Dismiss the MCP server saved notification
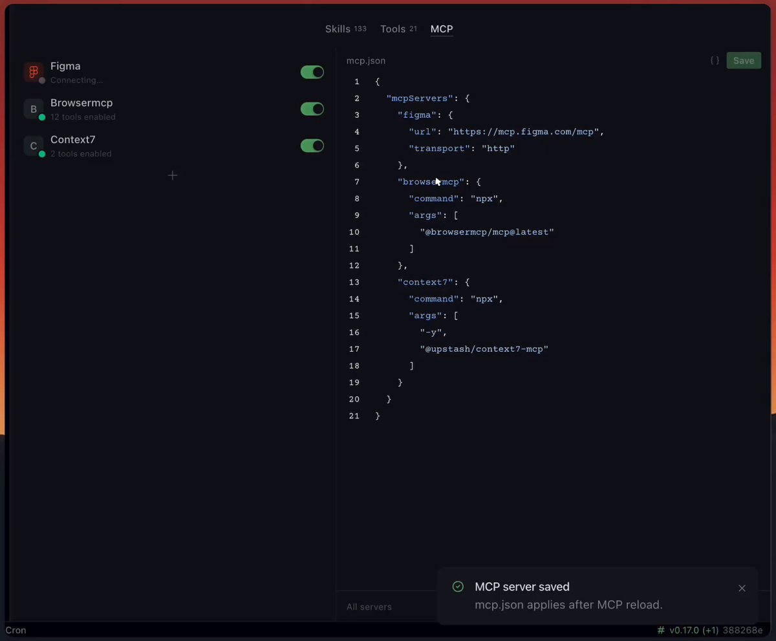This screenshot has width=776, height=641. point(742,588)
